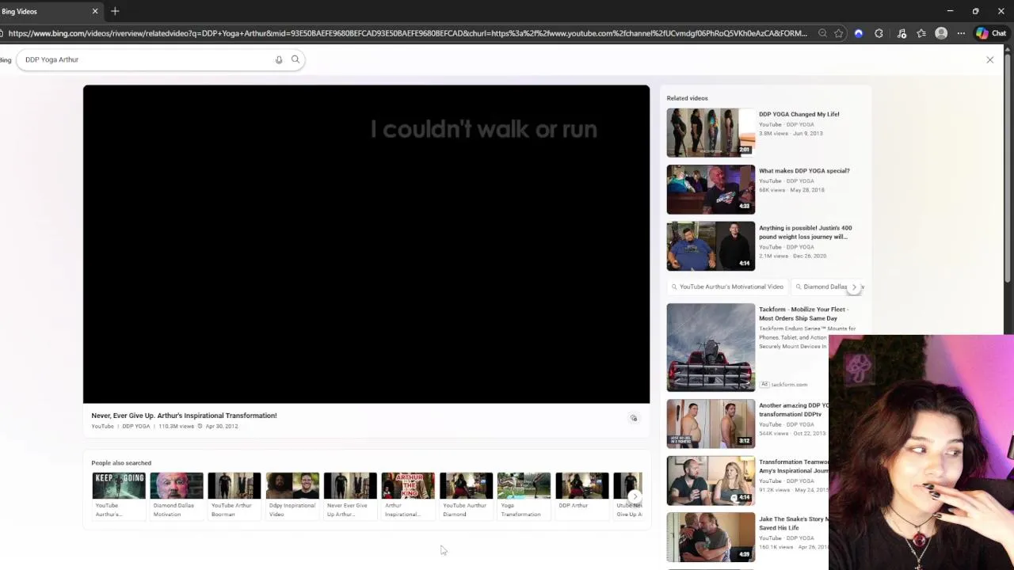Screen dimensions: 1014x570
Task: Click tackform.com ad link
Action: tap(789, 384)
